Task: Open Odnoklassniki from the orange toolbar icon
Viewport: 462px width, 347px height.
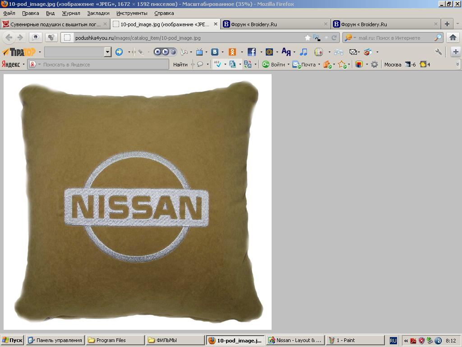Action: point(232,52)
